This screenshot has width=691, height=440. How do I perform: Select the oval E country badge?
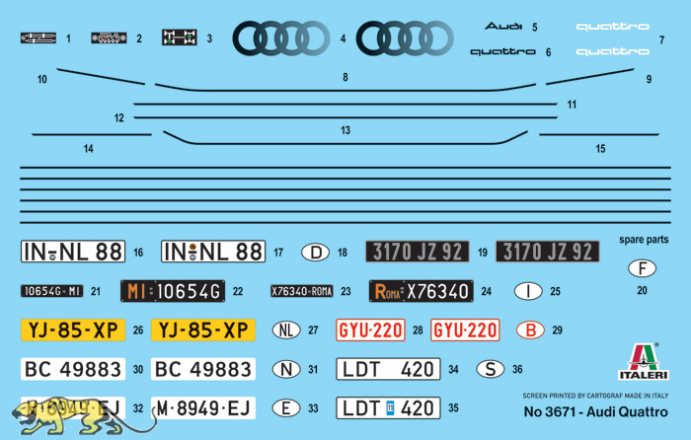point(286,408)
